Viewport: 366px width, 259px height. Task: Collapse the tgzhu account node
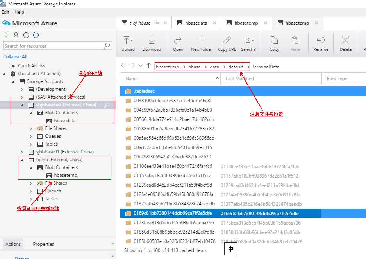tap(22, 160)
